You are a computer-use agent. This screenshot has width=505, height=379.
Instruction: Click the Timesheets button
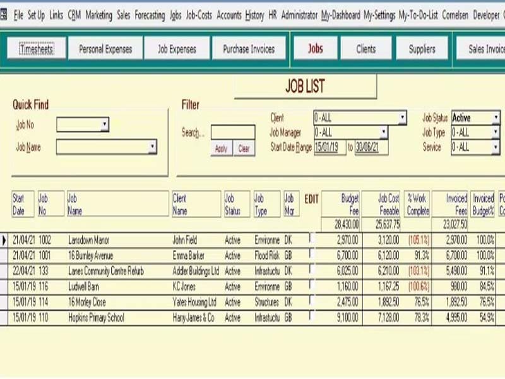click(x=37, y=49)
